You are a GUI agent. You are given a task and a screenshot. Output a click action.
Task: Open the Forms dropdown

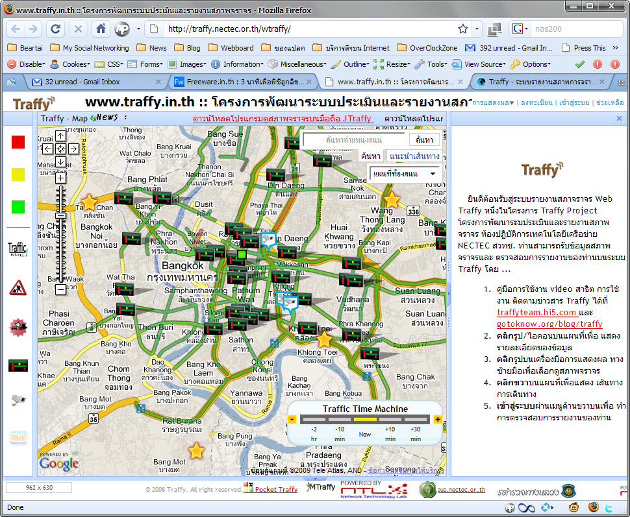click(145, 64)
